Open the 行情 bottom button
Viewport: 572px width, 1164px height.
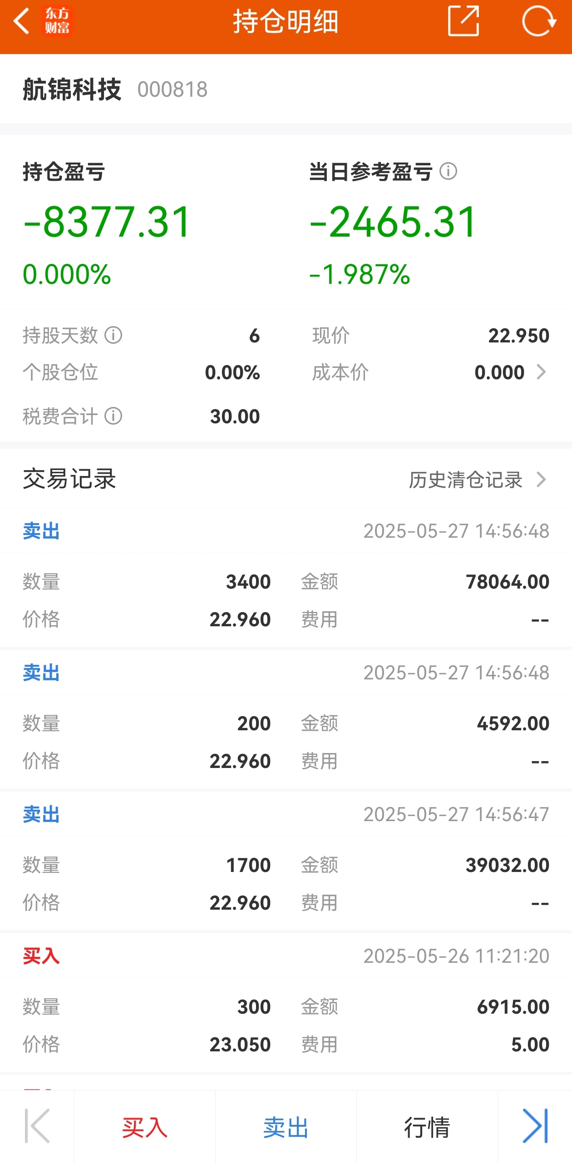[x=427, y=1127]
